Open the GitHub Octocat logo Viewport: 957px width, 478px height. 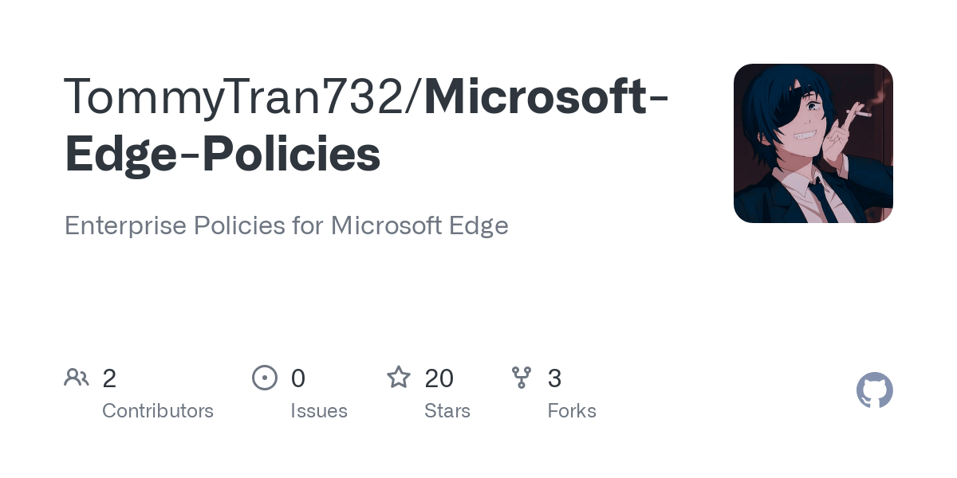point(875,390)
